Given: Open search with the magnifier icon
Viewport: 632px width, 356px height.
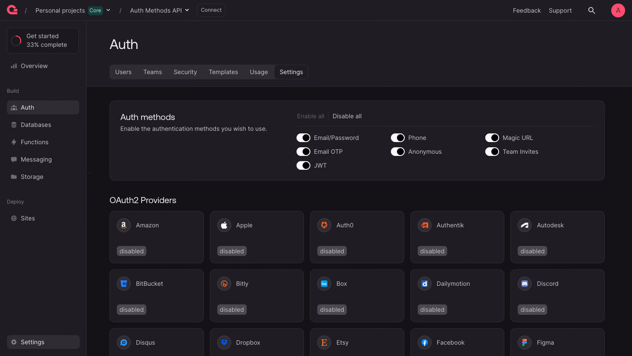Looking at the screenshot, I should tap(592, 10).
